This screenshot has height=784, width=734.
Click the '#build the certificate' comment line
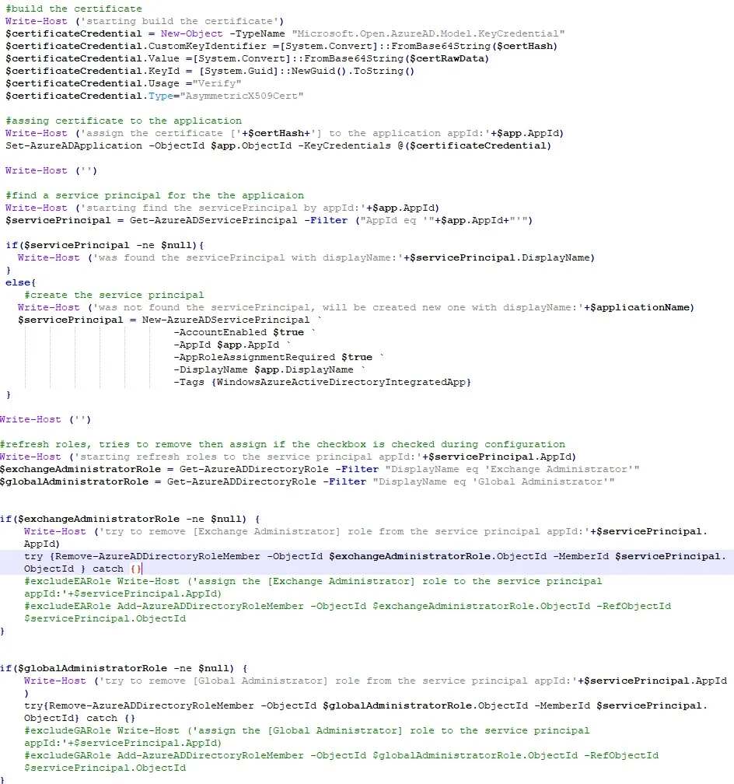[x=74, y=9]
